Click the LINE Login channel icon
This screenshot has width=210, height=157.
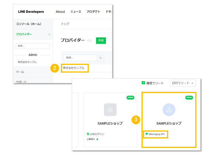tap(88, 134)
